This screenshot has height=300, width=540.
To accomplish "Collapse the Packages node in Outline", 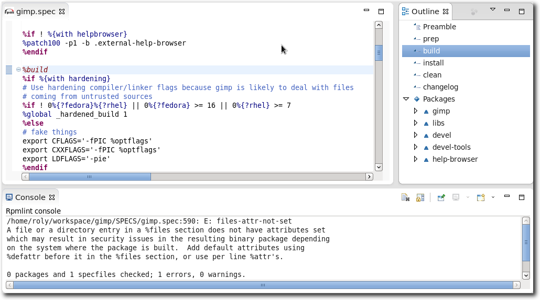I will point(406,99).
